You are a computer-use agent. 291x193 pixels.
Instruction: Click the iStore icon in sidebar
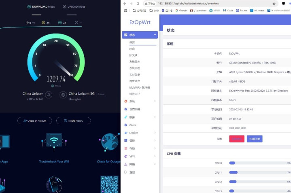(x=125, y=125)
